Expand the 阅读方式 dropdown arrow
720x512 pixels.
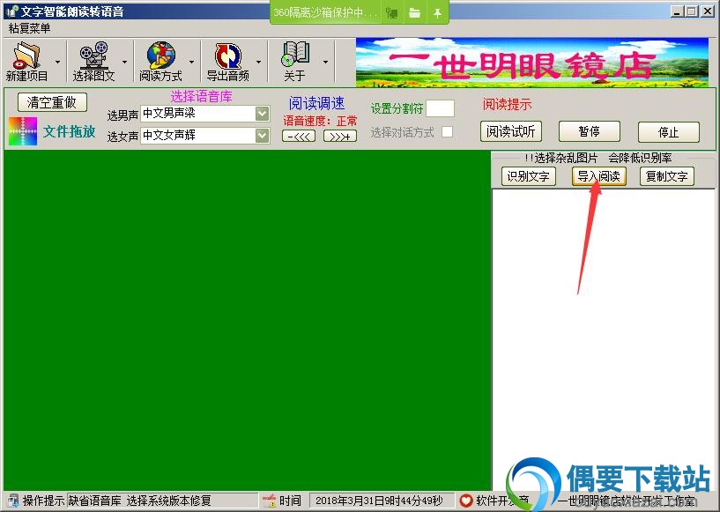pyautogui.click(x=191, y=62)
